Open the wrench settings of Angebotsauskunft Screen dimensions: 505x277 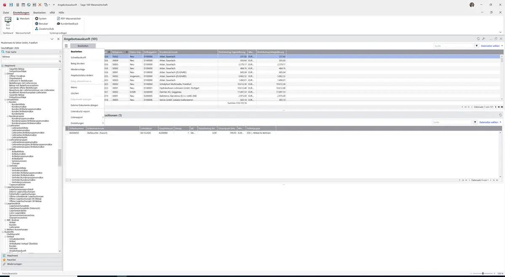pos(484,39)
